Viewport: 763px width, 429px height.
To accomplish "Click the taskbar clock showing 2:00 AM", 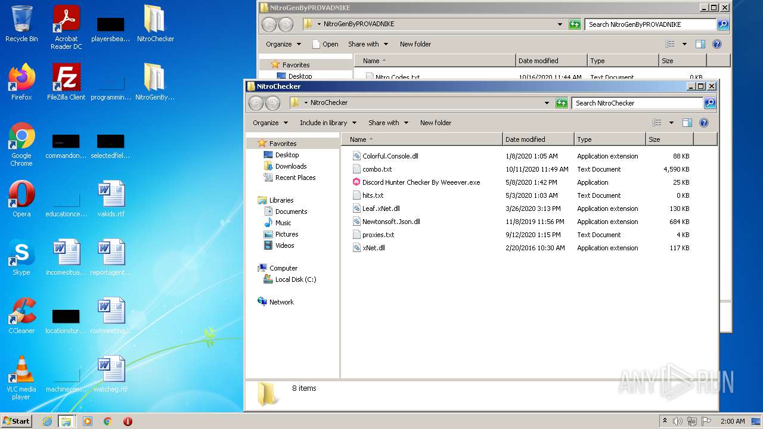I will (x=732, y=421).
